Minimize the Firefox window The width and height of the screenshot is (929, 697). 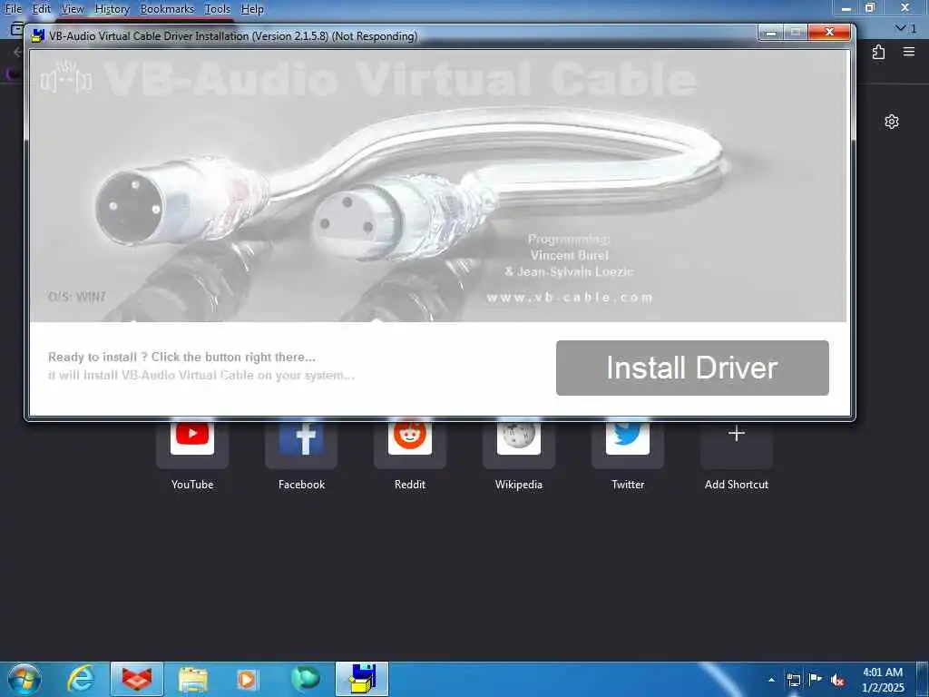[x=846, y=8]
